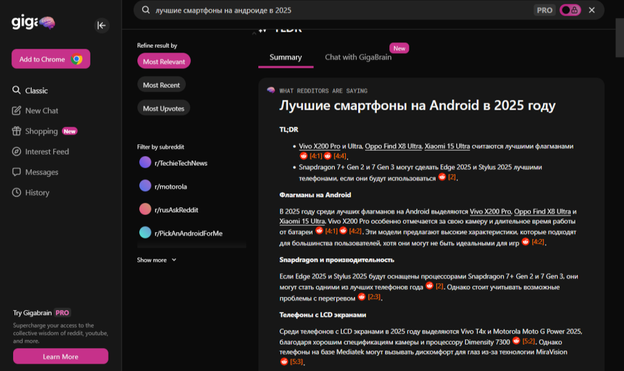This screenshot has width=624, height=371.
Task: Click the New badge beside Shopping
Action: pyautogui.click(x=70, y=131)
